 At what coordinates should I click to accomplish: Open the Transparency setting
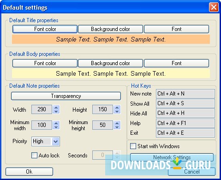tap(66, 96)
